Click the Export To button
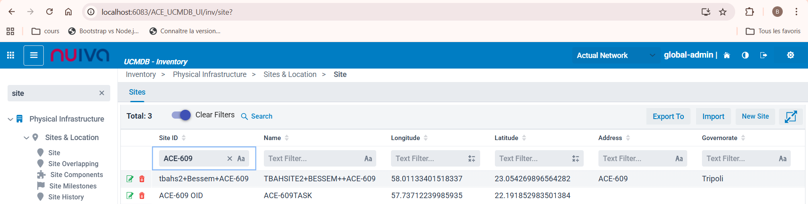 668,117
